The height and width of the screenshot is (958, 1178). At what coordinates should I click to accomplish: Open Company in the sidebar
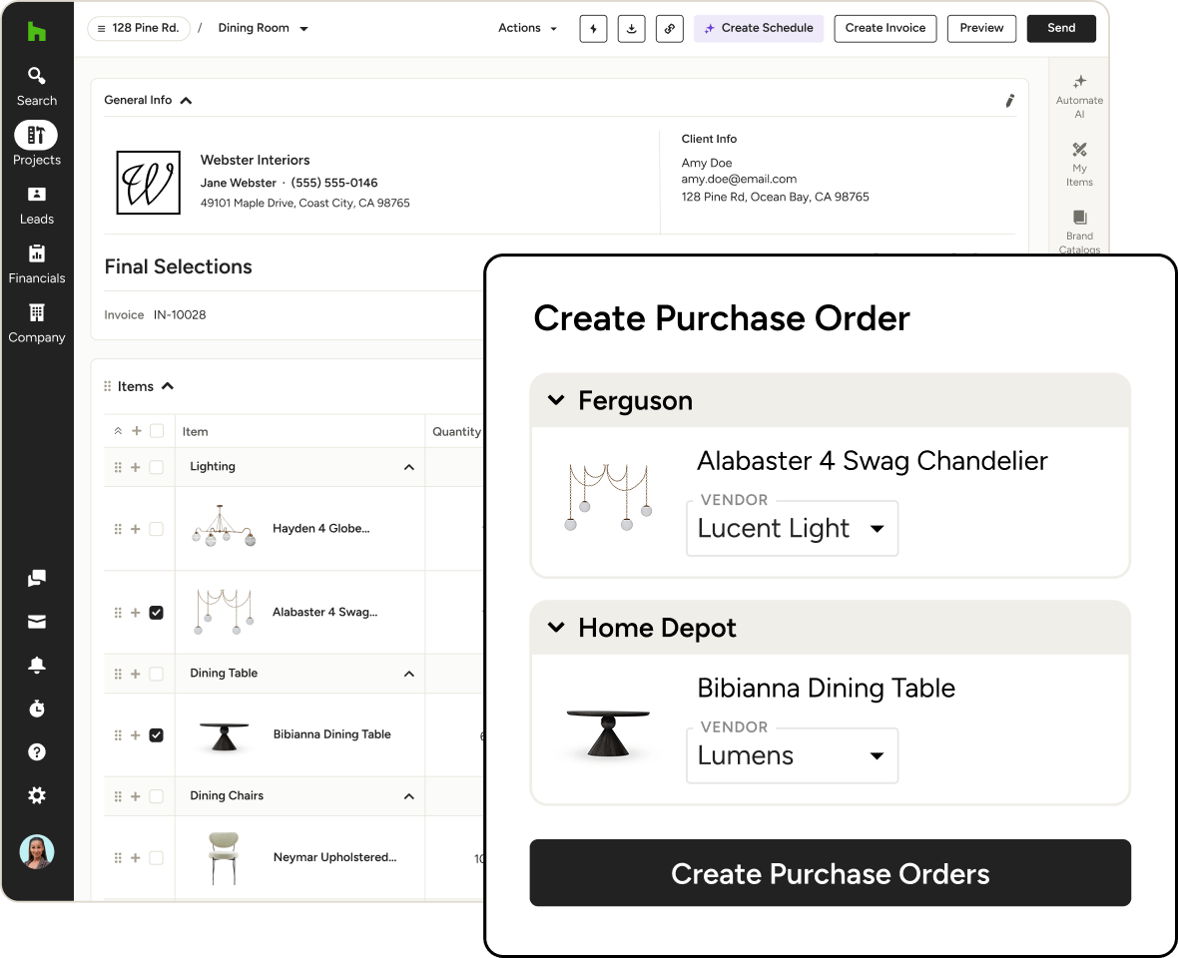click(36, 324)
